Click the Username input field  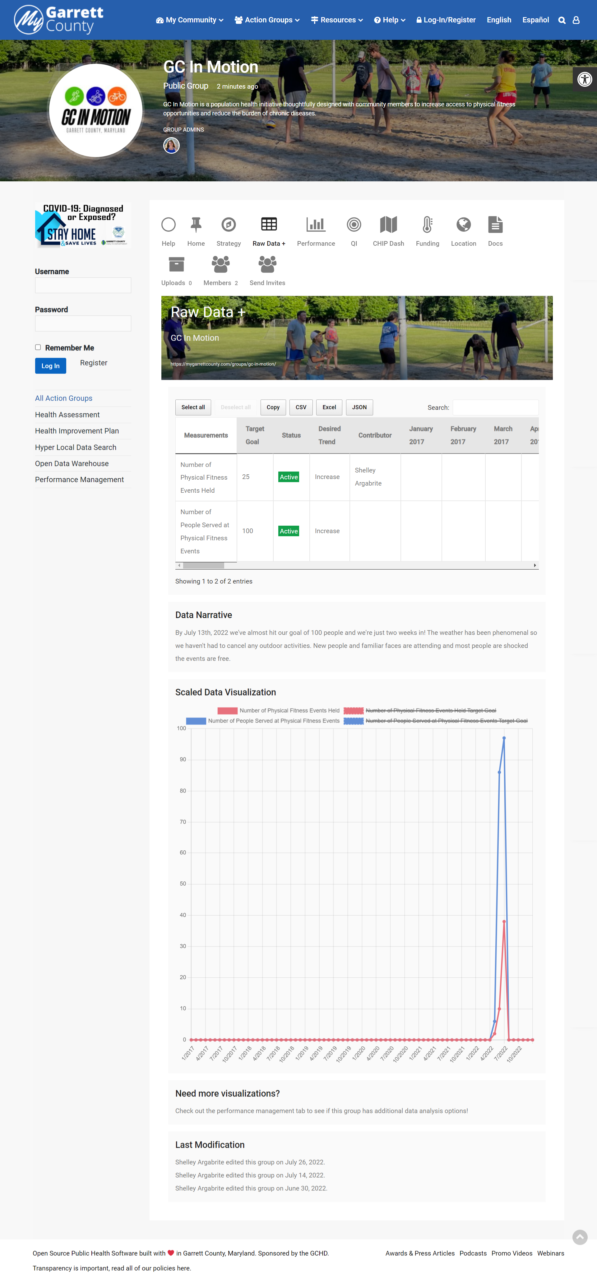pos(83,286)
